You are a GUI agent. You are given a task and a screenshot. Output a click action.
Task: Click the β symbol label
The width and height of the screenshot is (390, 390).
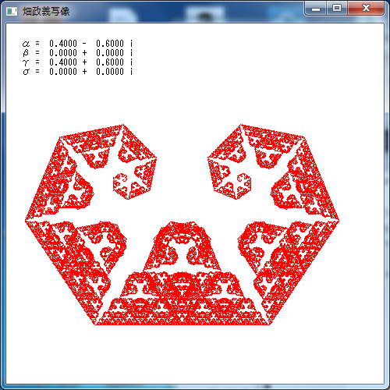click(26, 53)
